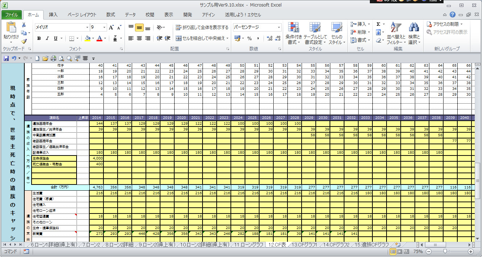Toggle Italic formatting
The width and height of the screenshot is (482, 257).
pos(47,38)
